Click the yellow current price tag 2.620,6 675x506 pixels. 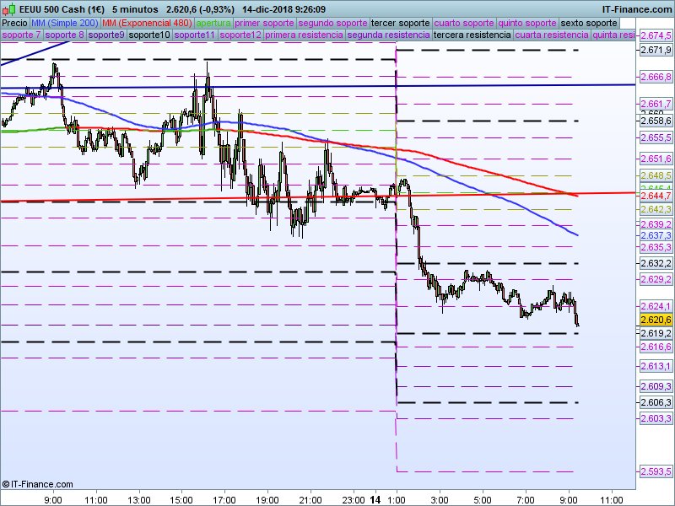[656, 320]
